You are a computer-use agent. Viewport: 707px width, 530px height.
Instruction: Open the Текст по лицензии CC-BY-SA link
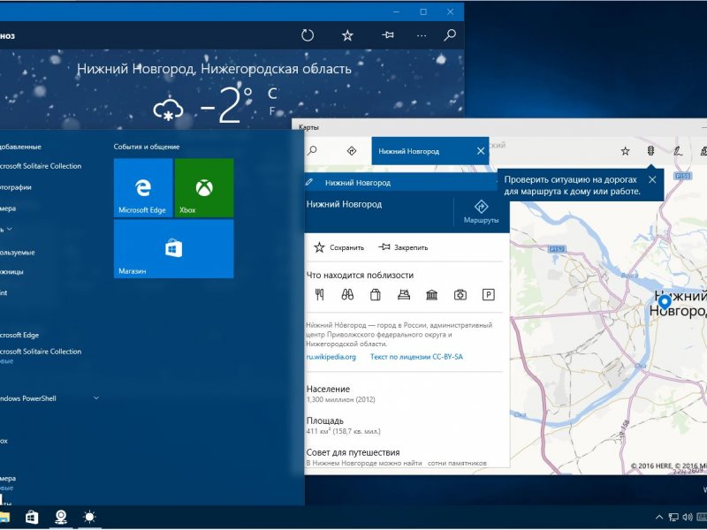click(x=416, y=357)
